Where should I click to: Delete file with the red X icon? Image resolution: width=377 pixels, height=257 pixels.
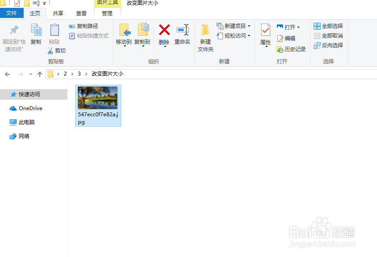tap(164, 30)
